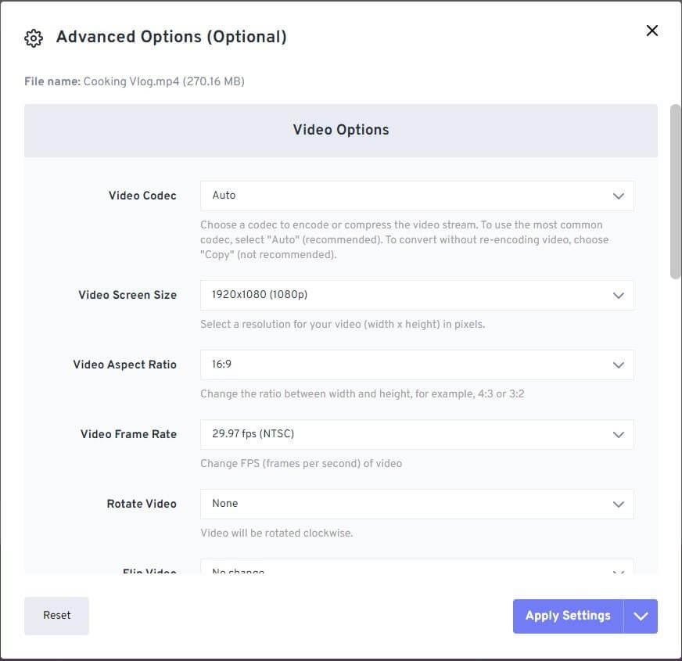This screenshot has height=661, width=682.
Task: Open the Video Screen Size dropdown
Action: 416,295
